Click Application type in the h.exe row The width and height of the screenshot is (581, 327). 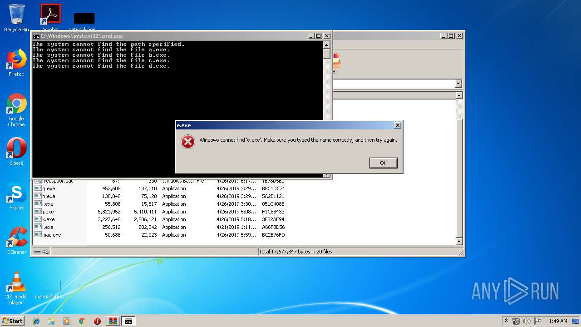tap(174, 196)
